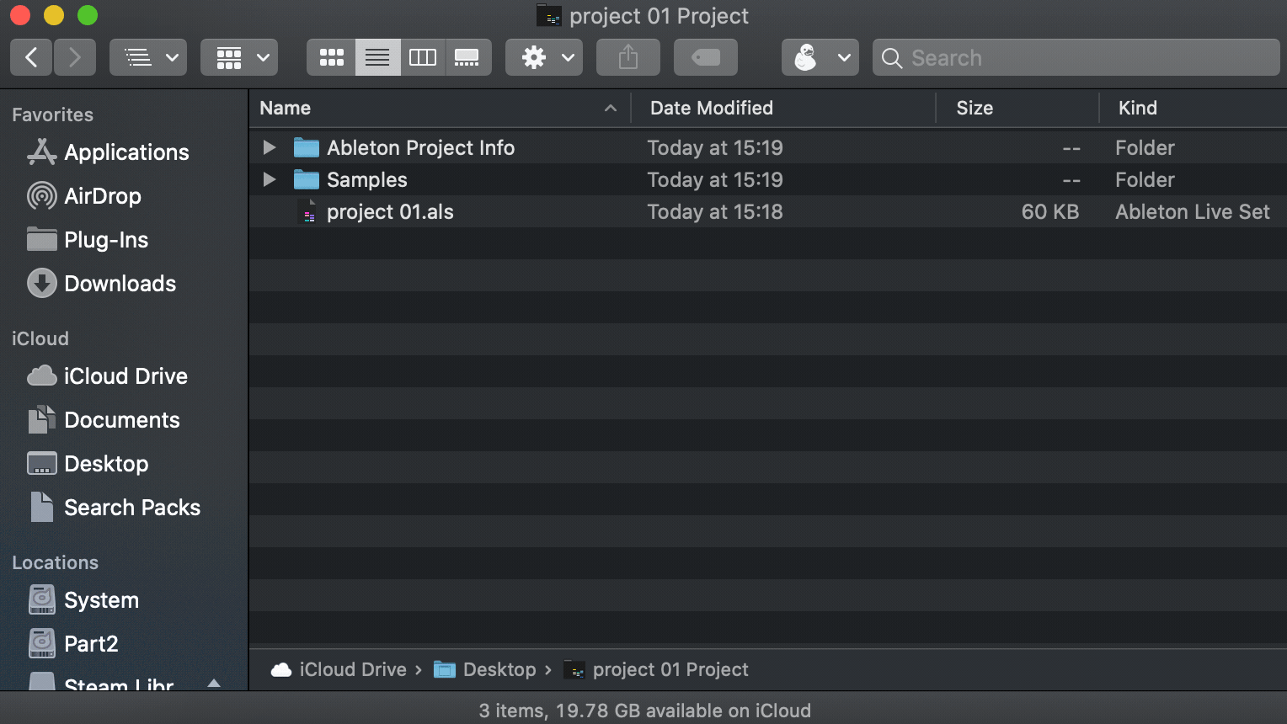This screenshot has width=1287, height=724.
Task: Switch to icon view mode
Action: coord(331,57)
